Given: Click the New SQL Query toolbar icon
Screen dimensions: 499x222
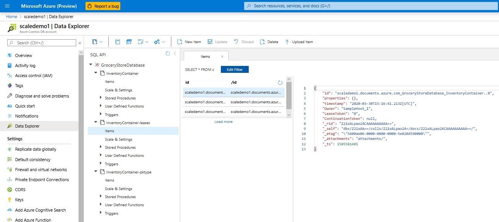Looking at the screenshot, I should point(129,42).
